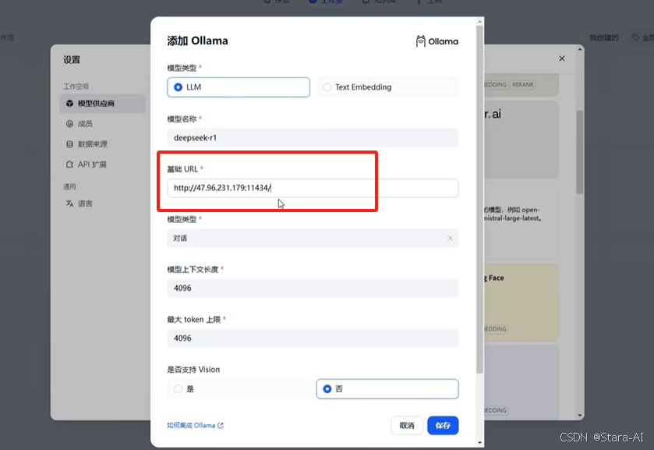
Task: Clear the 对话 selection with the x icon
Action: 450,238
